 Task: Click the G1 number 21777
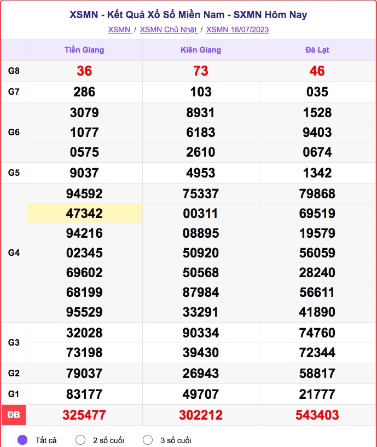pyautogui.click(x=317, y=394)
